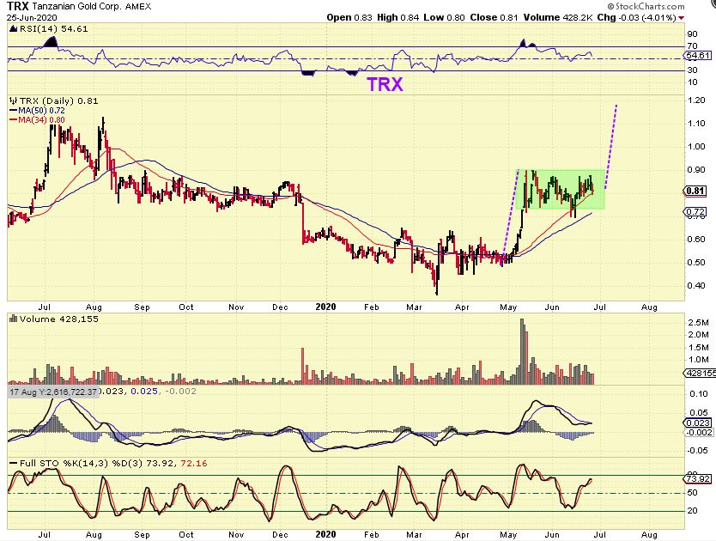The image size is (716, 541).
Task: Click Oct on the price panel date axis
Action: pyautogui.click(x=186, y=307)
